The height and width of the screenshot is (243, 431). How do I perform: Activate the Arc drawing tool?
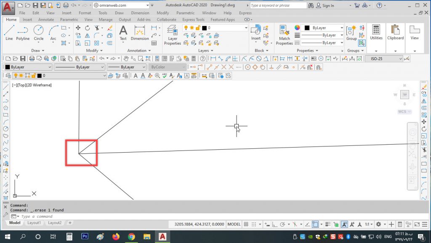53,32
